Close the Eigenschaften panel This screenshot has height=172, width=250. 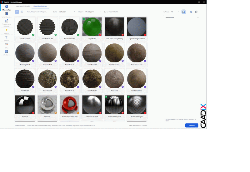click(198, 17)
